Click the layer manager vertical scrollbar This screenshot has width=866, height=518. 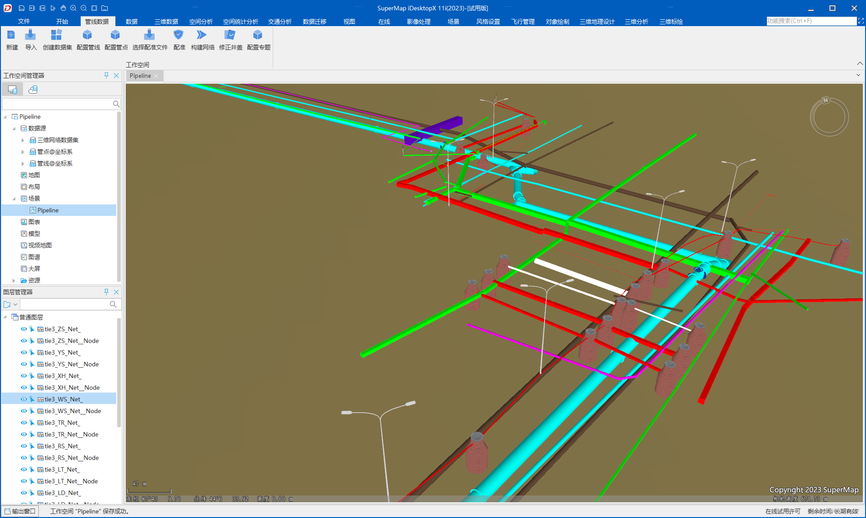(x=119, y=373)
